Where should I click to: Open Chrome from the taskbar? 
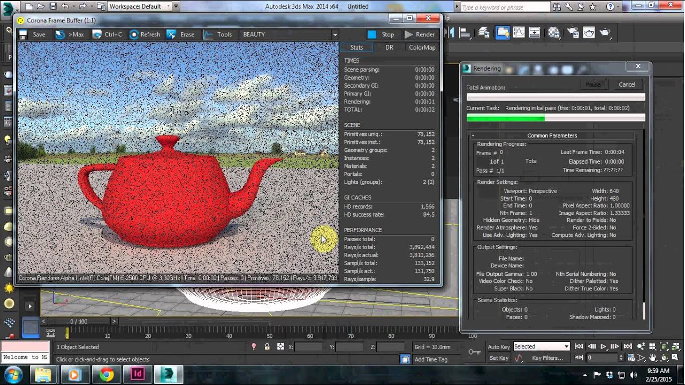tap(106, 375)
